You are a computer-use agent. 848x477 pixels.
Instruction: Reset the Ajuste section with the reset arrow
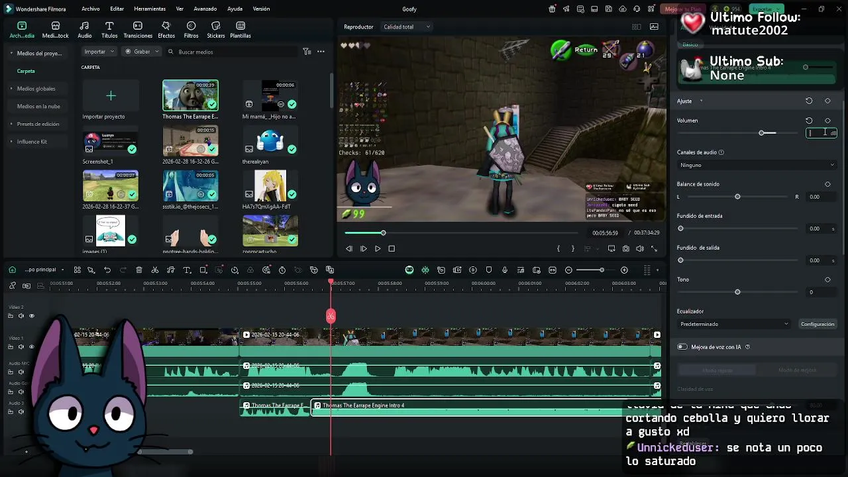[x=809, y=101]
